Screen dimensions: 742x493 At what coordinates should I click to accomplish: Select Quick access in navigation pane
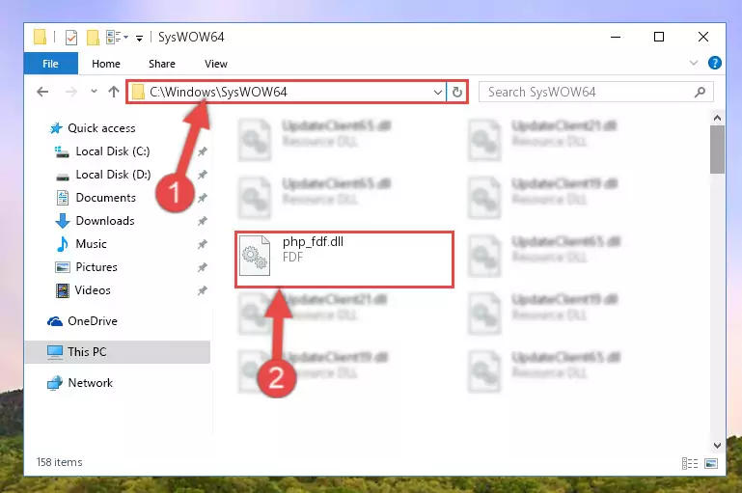[x=101, y=128]
